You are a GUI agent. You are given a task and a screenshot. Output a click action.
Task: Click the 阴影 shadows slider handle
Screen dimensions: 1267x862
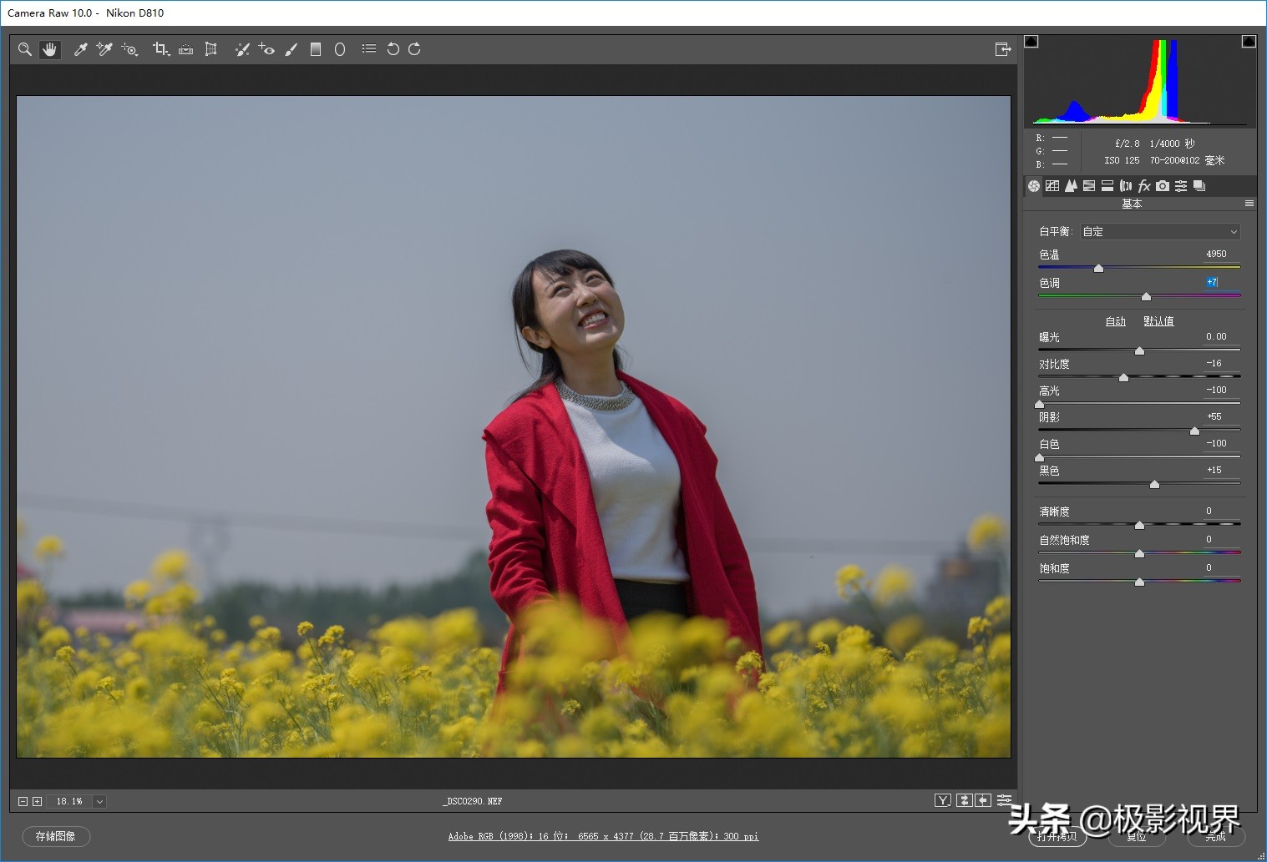pyautogui.click(x=1194, y=431)
